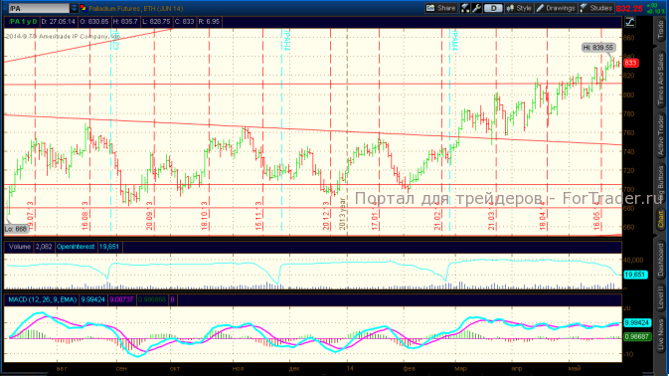Viewport: 669px width, 376px height.
Task: Click the R: 6.95 range value
Action: [x=209, y=21]
